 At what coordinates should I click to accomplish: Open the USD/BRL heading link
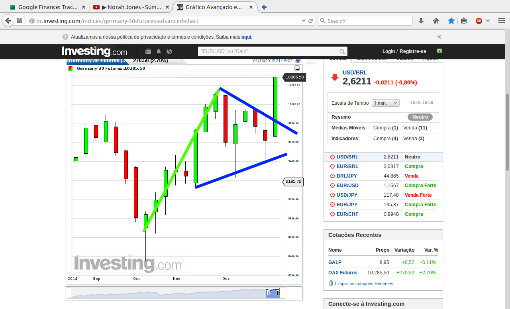[355, 72]
